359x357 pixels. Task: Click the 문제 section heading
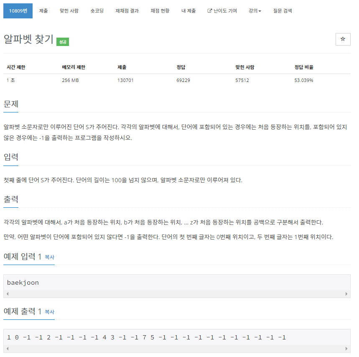pyautogui.click(x=11, y=104)
